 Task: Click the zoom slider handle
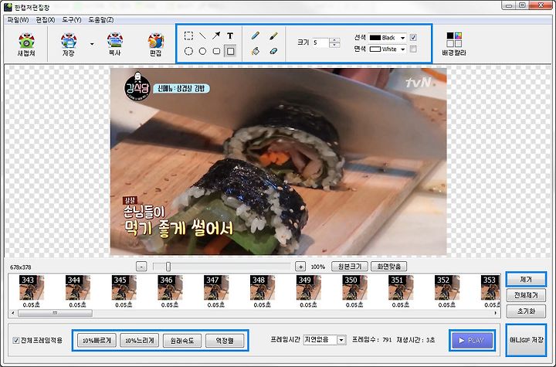(168, 267)
